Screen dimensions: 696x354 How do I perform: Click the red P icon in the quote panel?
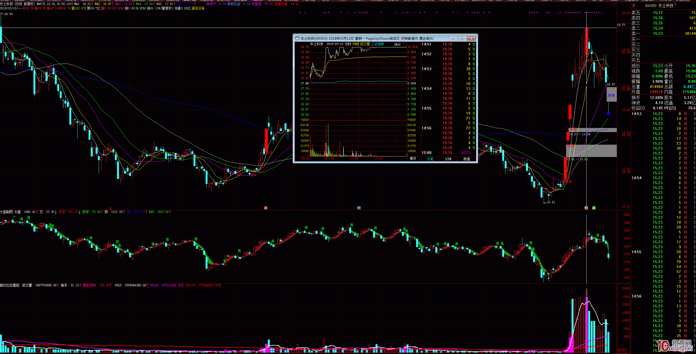click(634, 5)
